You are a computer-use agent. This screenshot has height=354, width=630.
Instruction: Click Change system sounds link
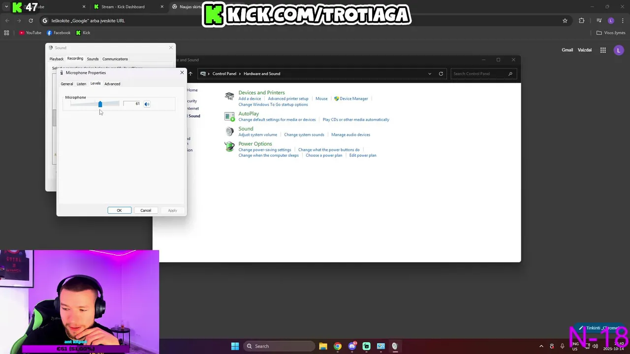(304, 135)
